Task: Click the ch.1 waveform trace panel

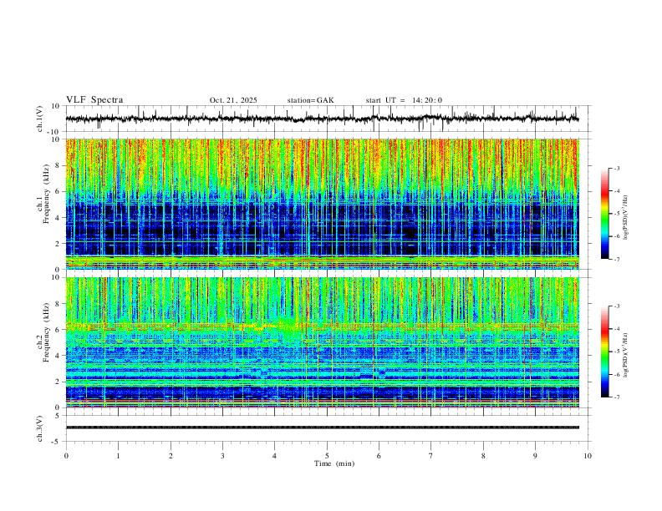Action: [x=328, y=119]
